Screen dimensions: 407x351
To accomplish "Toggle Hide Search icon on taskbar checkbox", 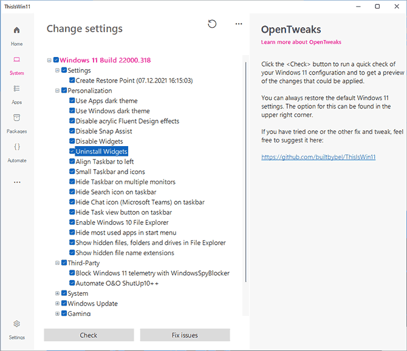I will [72, 192].
